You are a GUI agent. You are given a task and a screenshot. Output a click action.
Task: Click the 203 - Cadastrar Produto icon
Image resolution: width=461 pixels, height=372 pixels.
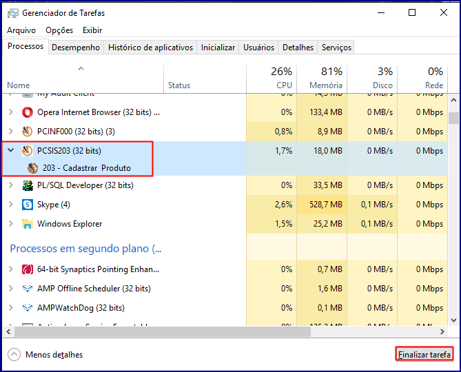click(32, 168)
